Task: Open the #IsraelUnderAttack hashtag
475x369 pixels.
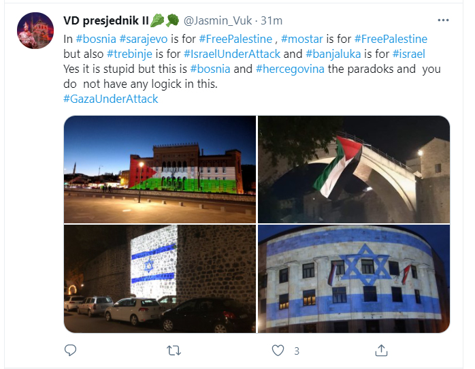Action: coord(232,54)
